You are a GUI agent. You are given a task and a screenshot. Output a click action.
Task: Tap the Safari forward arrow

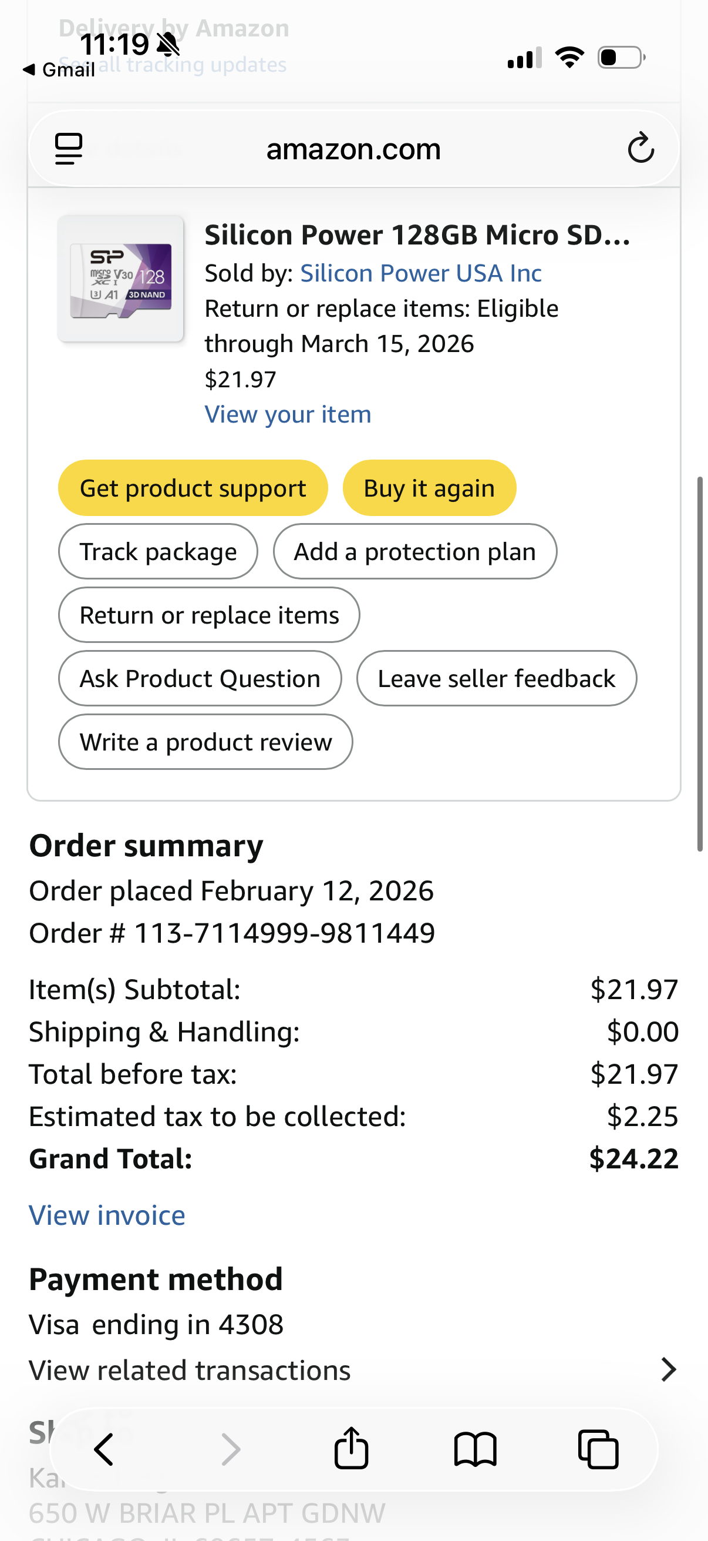(x=230, y=1449)
